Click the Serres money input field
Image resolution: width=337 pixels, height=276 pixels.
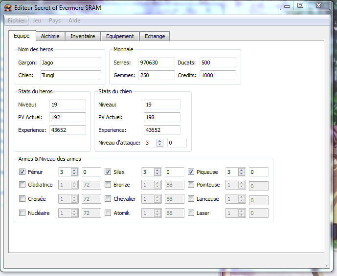156,63
